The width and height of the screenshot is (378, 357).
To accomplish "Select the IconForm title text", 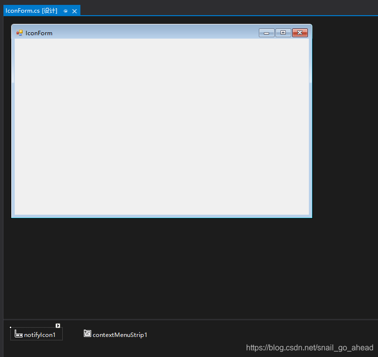I will coord(39,33).
